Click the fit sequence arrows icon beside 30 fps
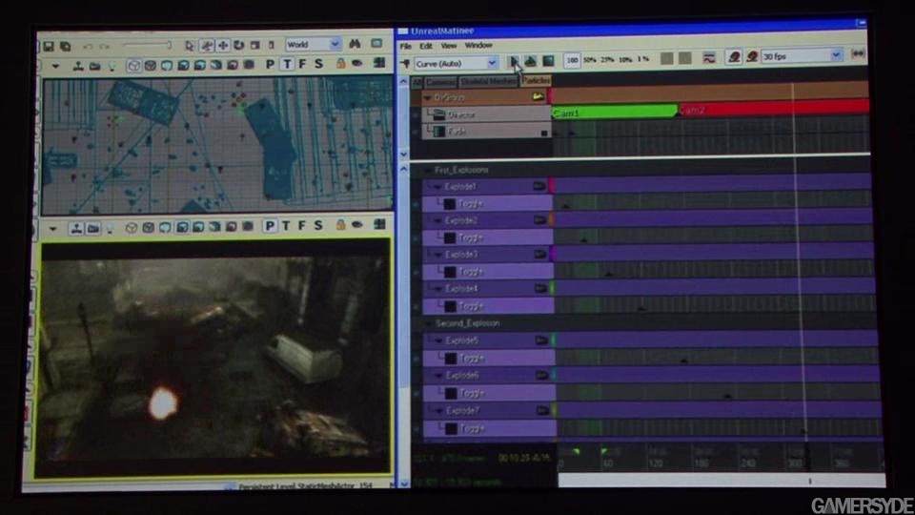Image resolution: width=915 pixels, height=515 pixels. [858, 53]
